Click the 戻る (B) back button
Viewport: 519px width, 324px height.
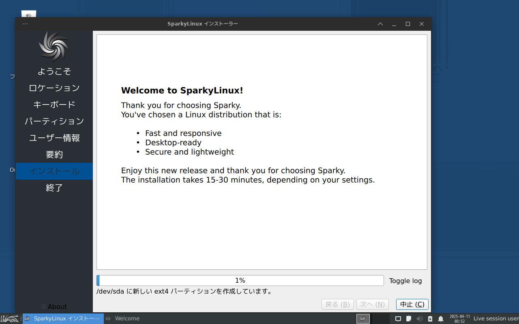pyautogui.click(x=338, y=304)
